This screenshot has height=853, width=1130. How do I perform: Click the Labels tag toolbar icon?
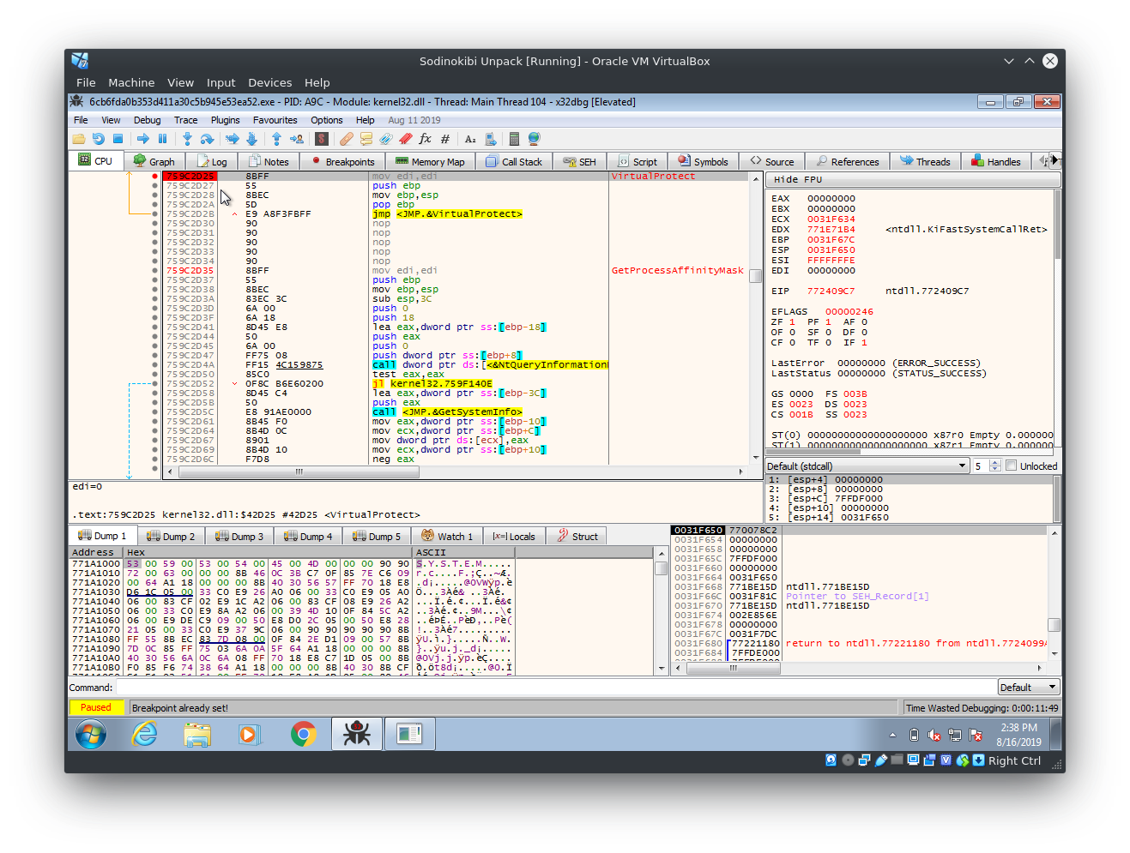386,139
